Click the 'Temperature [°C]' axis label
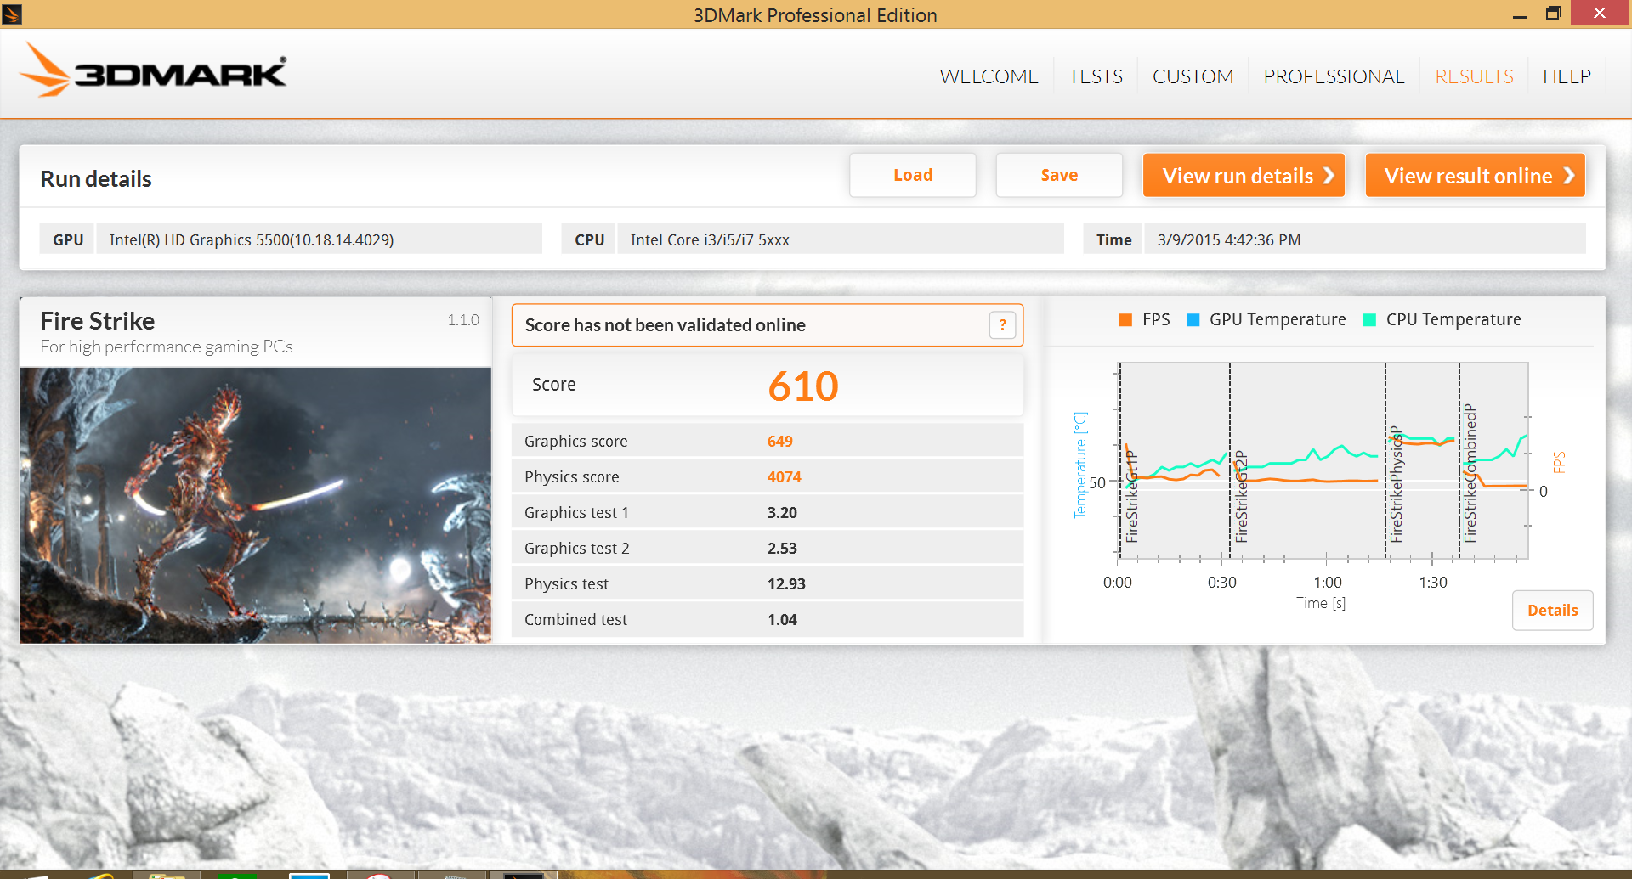 coord(1080,465)
